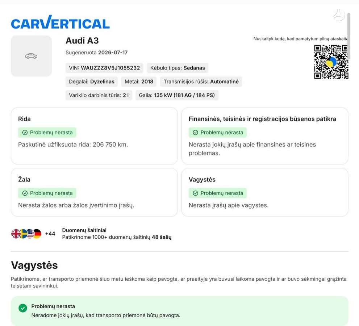Click Finansinės, teisinės ir registracijos būsenos patikra heading

262,119
